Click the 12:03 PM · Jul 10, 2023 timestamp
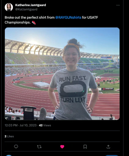129x156 pixels. point(20,125)
